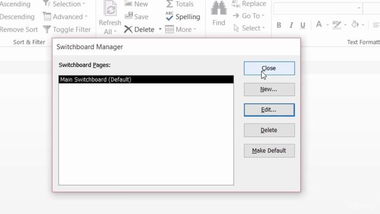The width and height of the screenshot is (380, 214).
Task: Toggle Underline text formatting
Action: [303, 25]
